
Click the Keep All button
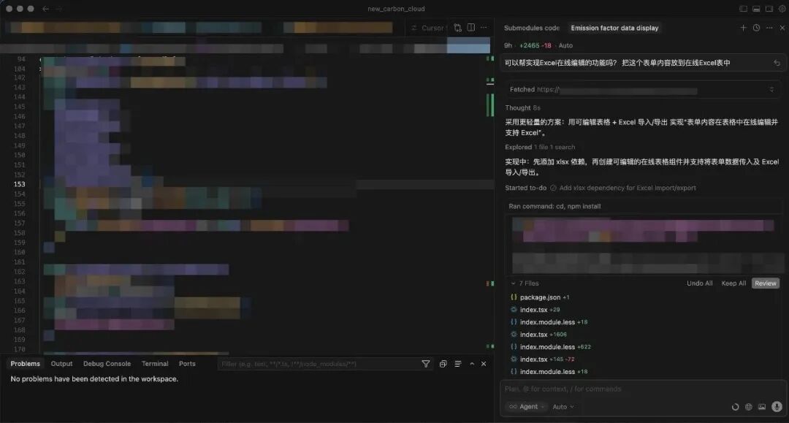tap(733, 283)
